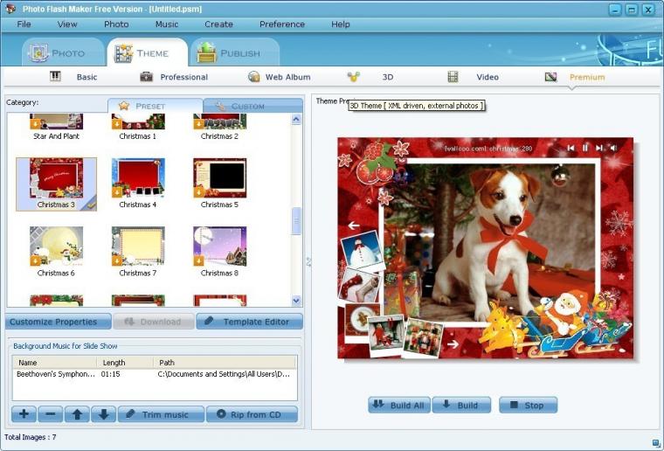Image resolution: width=664 pixels, height=451 pixels.
Task: Select the Web Album theme type
Action: click(x=280, y=77)
